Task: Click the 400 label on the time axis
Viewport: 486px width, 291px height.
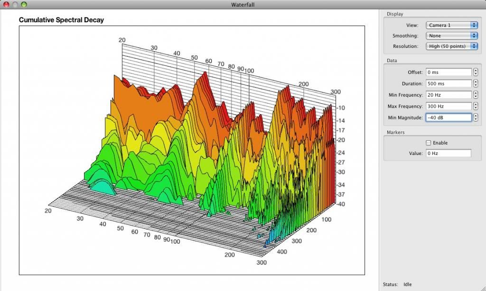Action: tap(282, 252)
